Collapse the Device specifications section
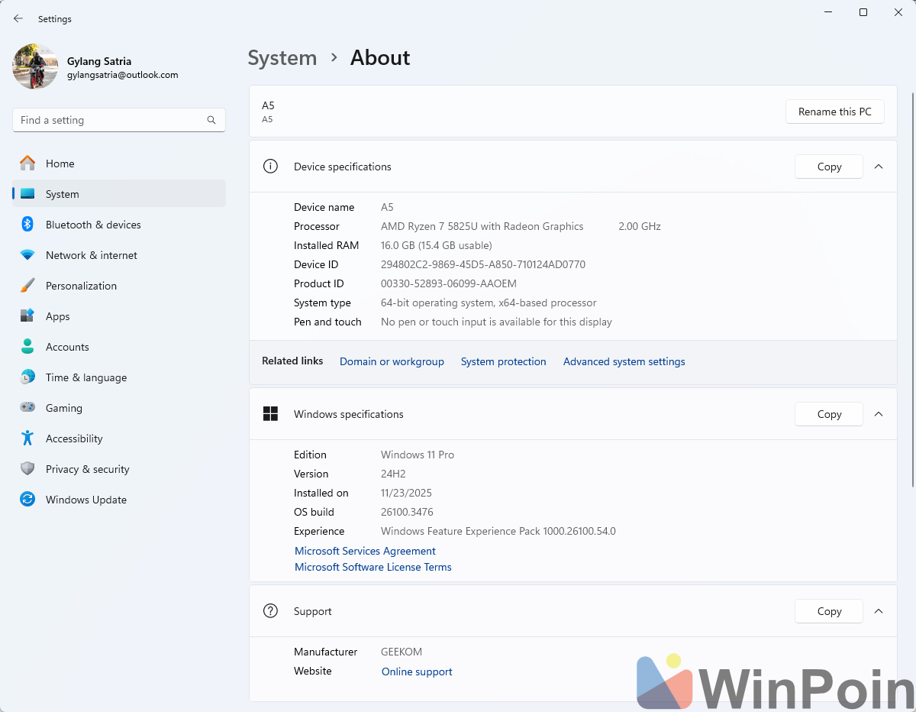This screenshot has height=712, width=916. coord(879,167)
